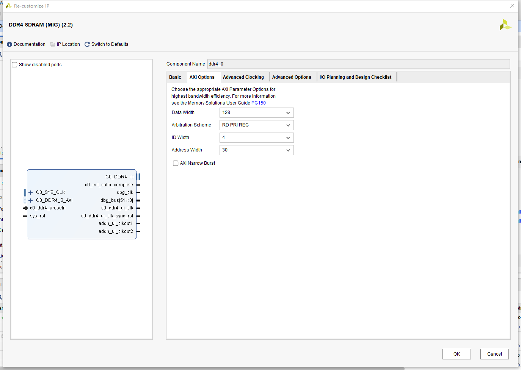Enable the AXI Narrow Burst checkbox
Viewport: 521px width, 370px height.
(x=176, y=163)
